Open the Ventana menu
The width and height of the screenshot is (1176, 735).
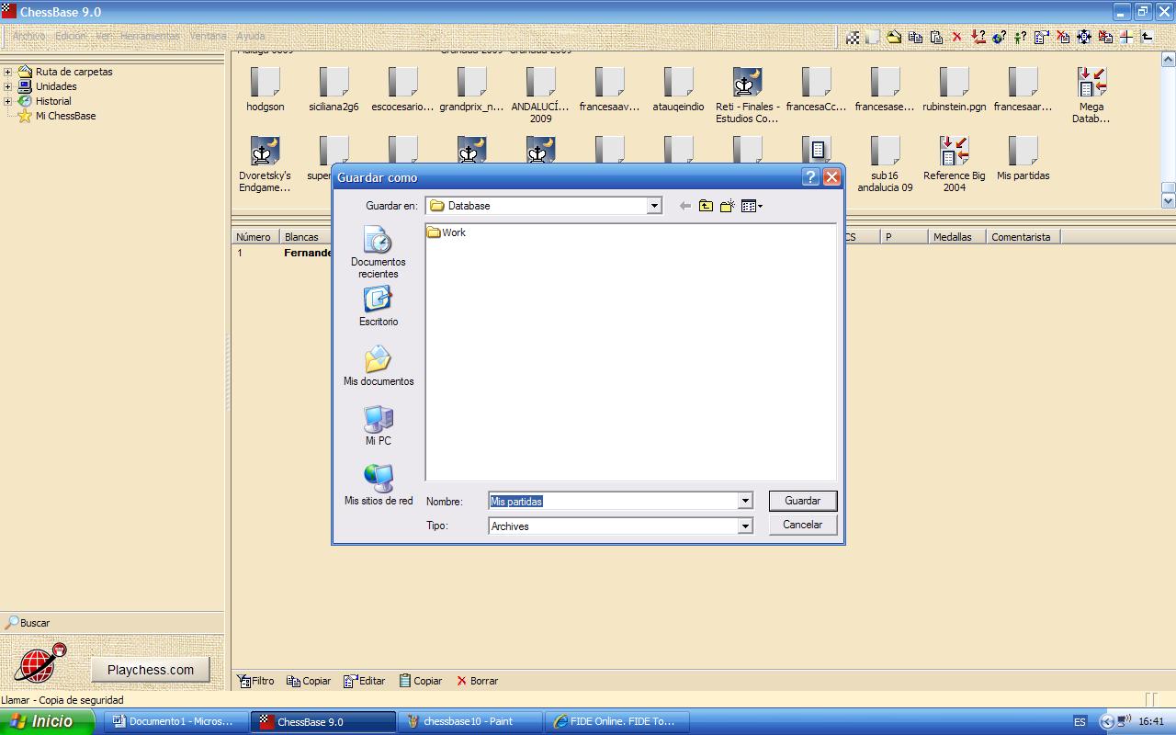tap(209, 36)
